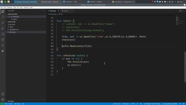Change the Go language mode
Image resolution: width=186 pixels, height=105 pixels.
[x=141, y=104]
